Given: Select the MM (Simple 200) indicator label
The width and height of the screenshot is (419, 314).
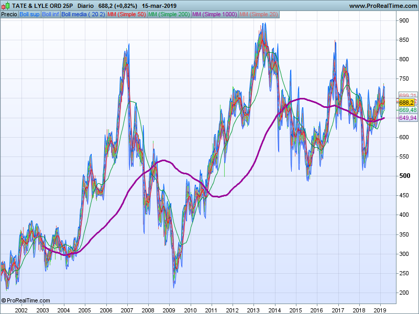Looking at the screenshot, I should [x=169, y=15].
